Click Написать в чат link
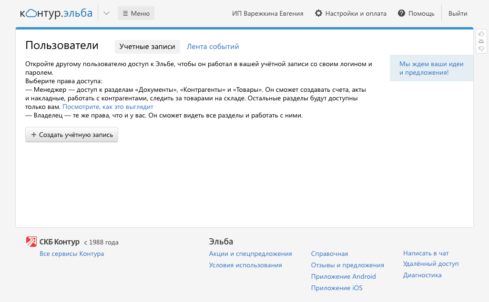Screen dimensions: 489x302 pyautogui.click(x=426, y=253)
